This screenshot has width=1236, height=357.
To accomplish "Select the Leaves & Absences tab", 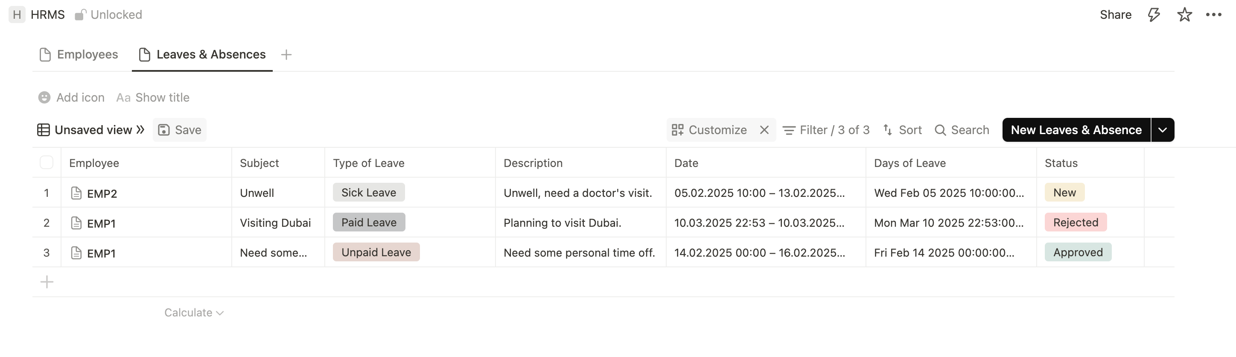I will point(202,55).
